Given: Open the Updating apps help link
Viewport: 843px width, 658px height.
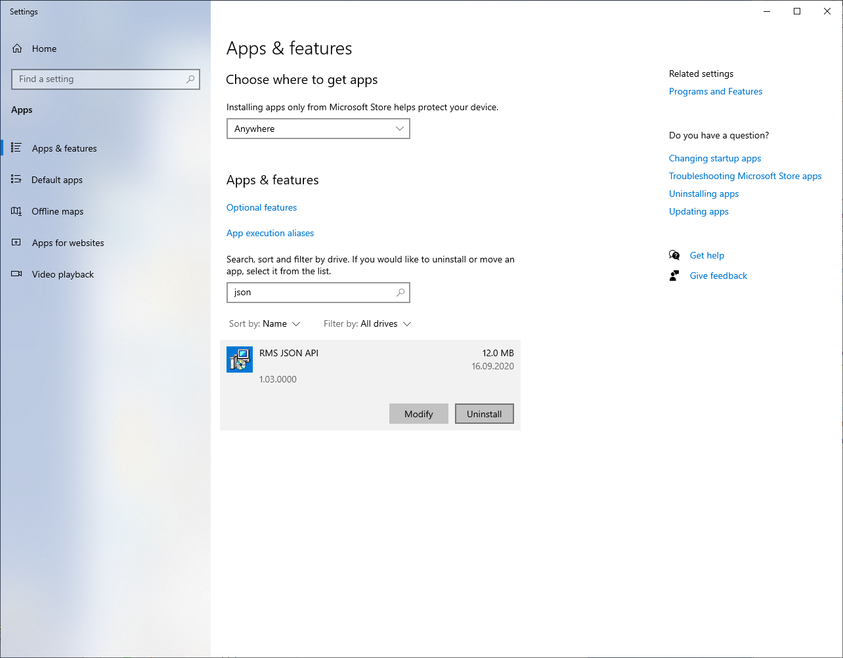Looking at the screenshot, I should tap(699, 211).
